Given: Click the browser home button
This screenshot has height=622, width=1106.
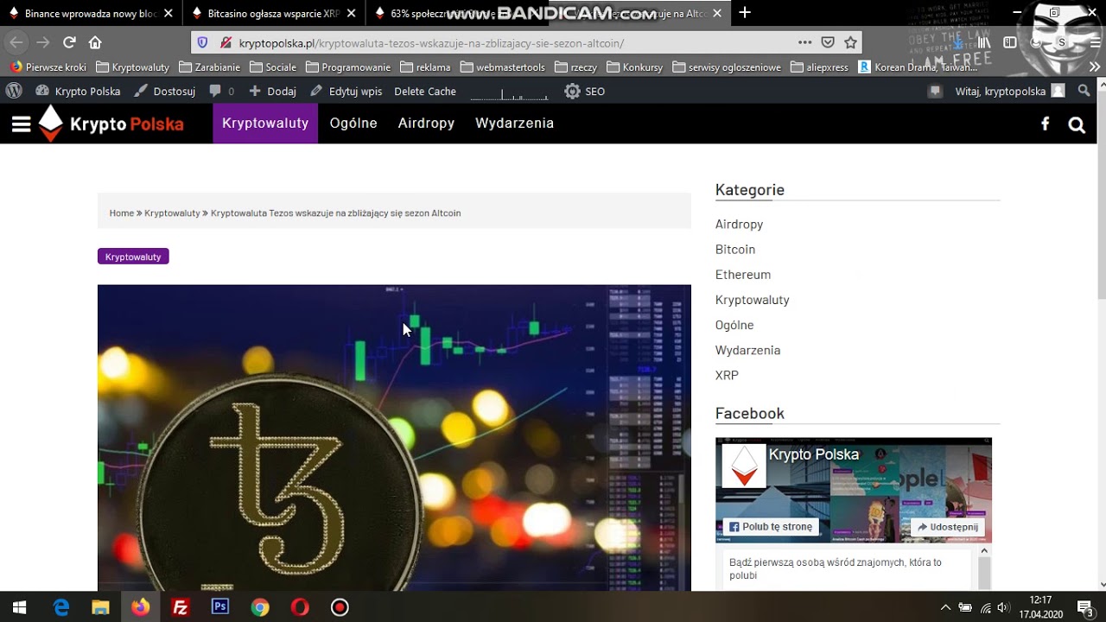Looking at the screenshot, I should click(95, 42).
